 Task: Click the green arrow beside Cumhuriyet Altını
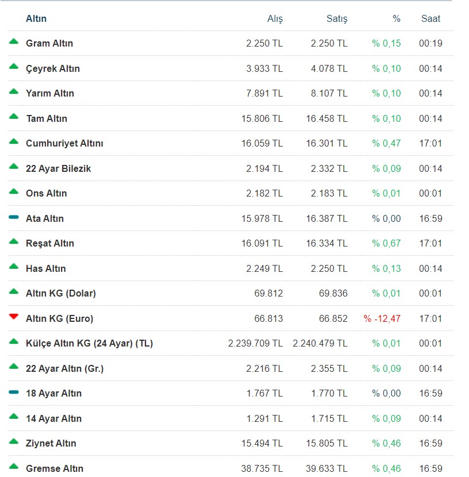pyautogui.click(x=14, y=142)
